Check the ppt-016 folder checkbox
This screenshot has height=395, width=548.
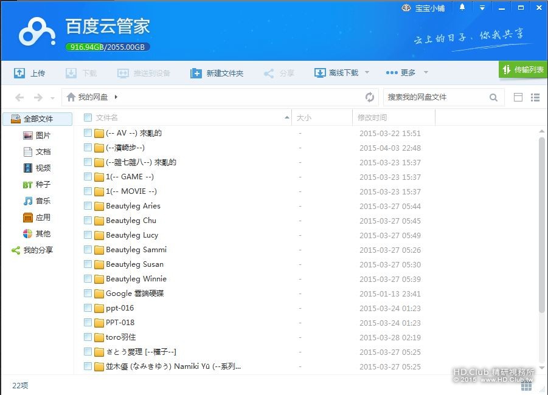pos(88,308)
